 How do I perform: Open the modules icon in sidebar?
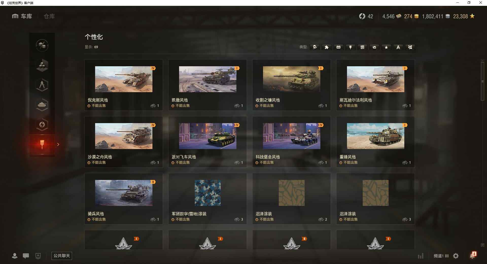pos(42,65)
